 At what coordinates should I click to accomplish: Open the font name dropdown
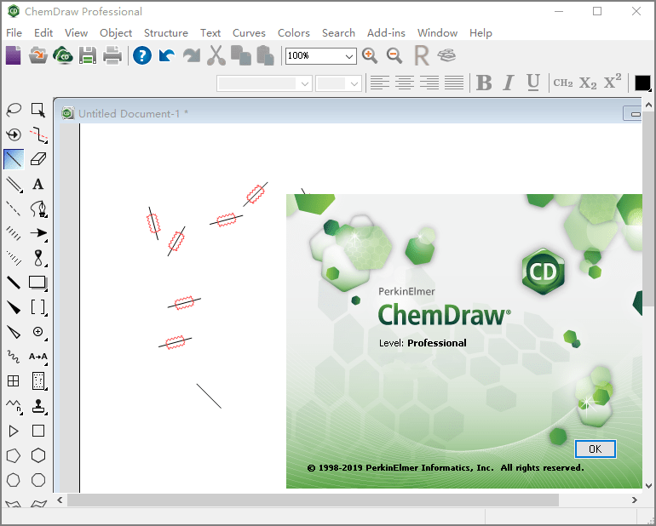coord(305,83)
